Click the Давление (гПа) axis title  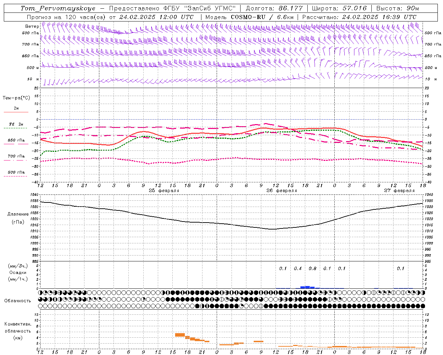[18, 218]
